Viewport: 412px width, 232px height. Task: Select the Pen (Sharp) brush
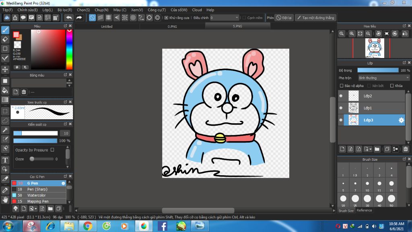pos(39,189)
